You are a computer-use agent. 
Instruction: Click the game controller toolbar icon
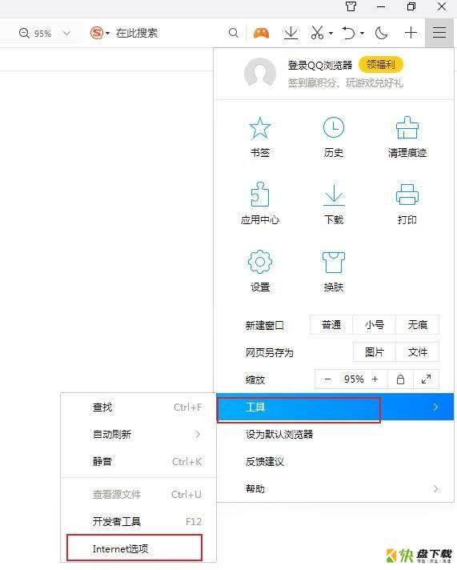261,34
